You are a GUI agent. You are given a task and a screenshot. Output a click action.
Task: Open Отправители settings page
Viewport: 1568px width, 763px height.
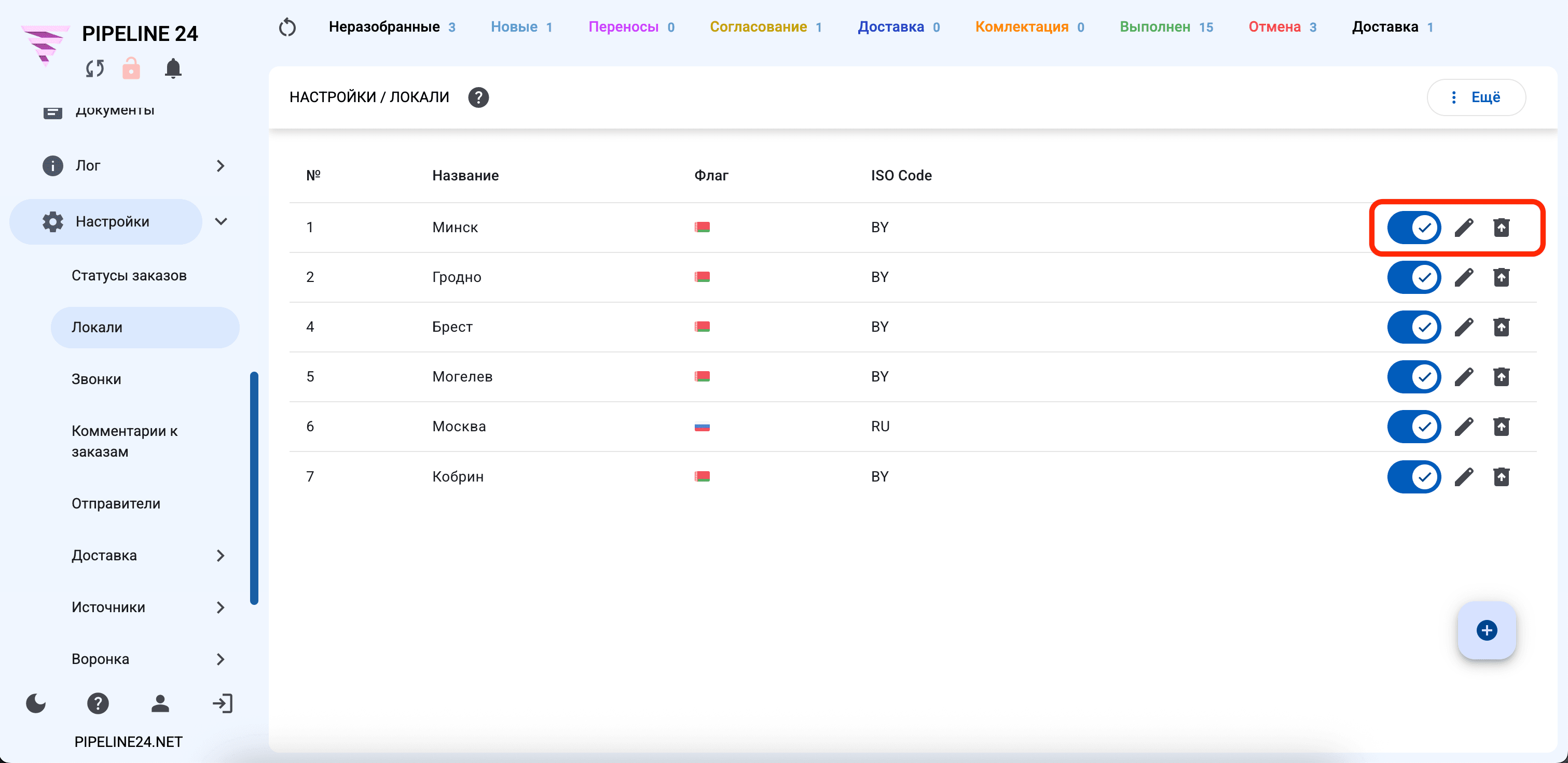tap(116, 503)
